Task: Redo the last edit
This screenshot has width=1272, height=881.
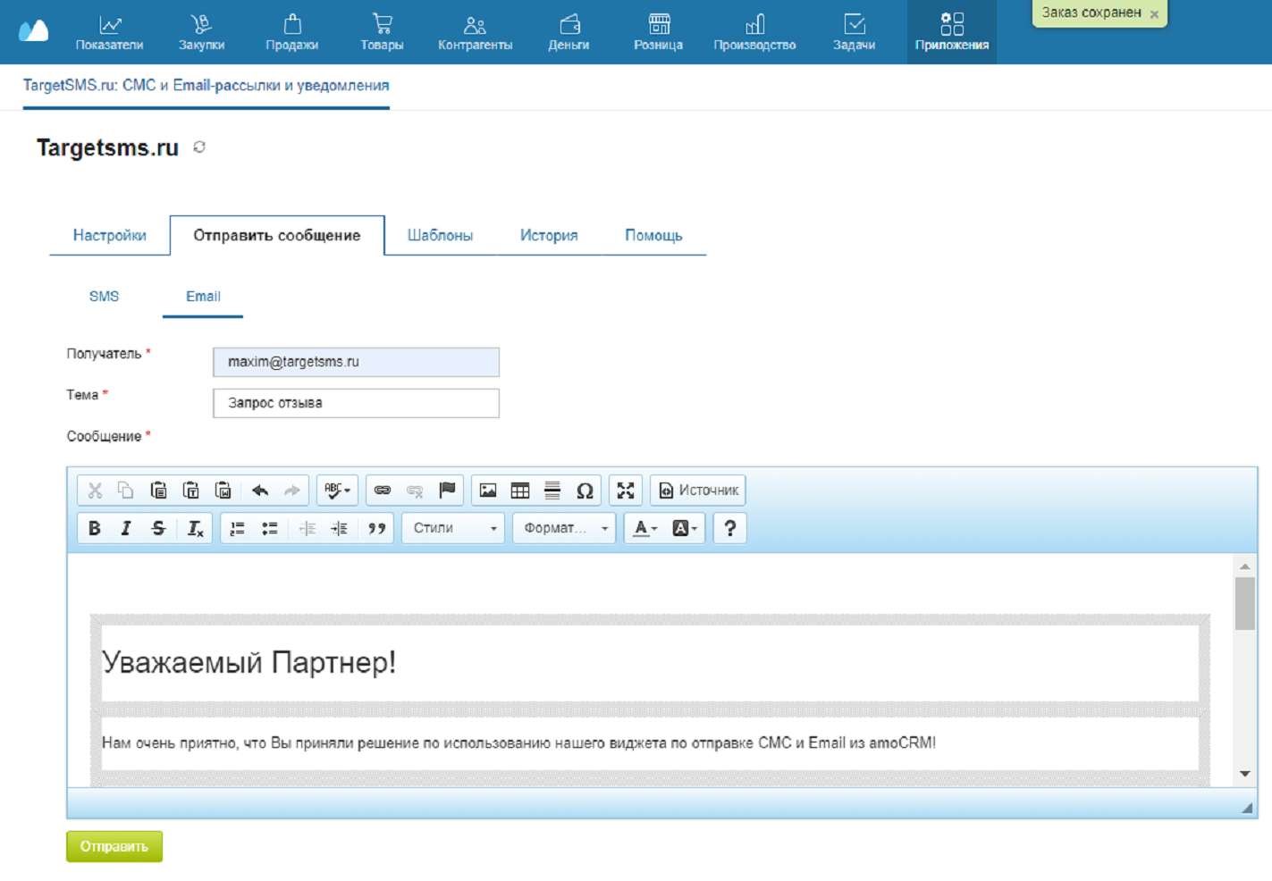Action: coord(292,491)
